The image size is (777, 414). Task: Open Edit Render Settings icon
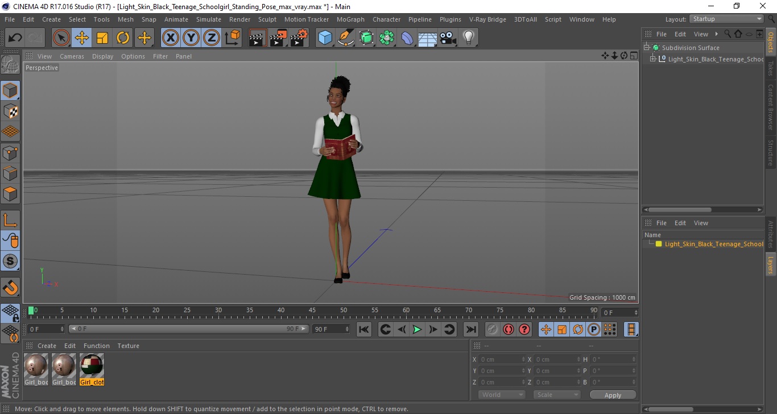click(299, 38)
